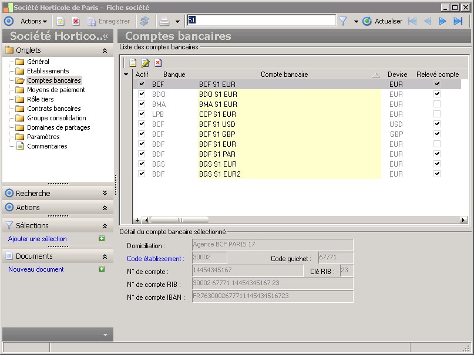Click the Ajouter une sélection link

[38, 239]
